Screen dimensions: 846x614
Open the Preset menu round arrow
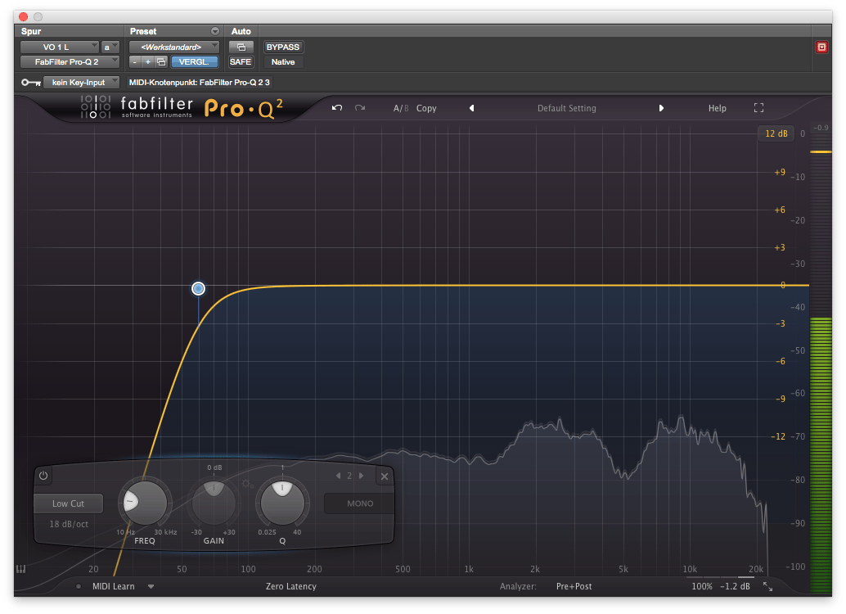click(x=214, y=31)
